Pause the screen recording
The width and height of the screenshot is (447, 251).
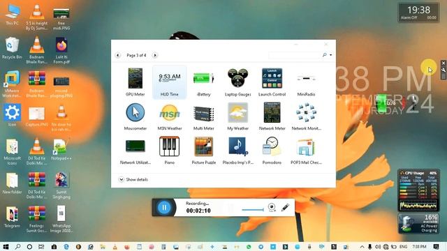164,208
